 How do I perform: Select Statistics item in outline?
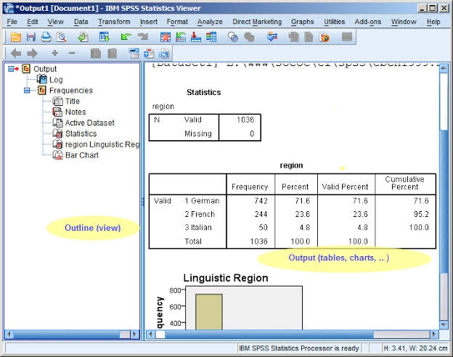coord(81,134)
